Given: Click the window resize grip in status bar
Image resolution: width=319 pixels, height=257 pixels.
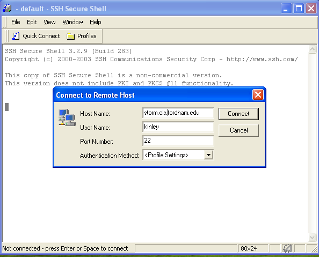Looking at the screenshot, I should click(x=313, y=248).
